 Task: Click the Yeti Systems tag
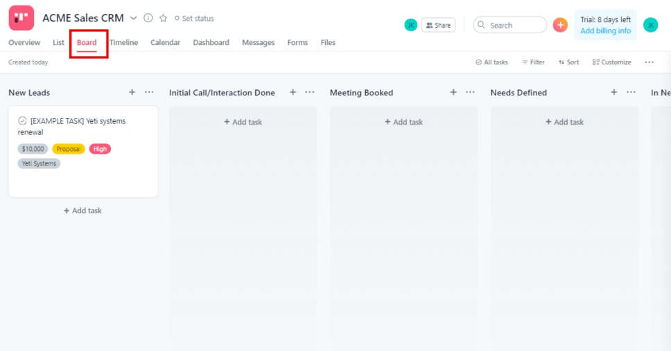tap(39, 163)
